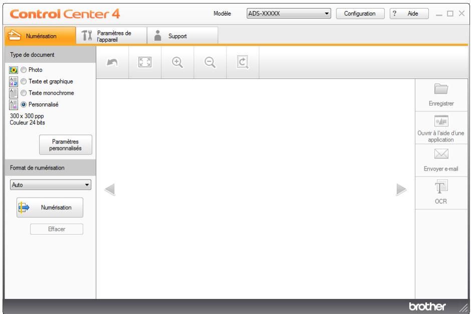Zoom in using the magnifier plus icon
The width and height of the screenshot is (471, 314).
(177, 62)
